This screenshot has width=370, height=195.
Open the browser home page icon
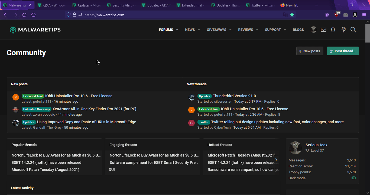coord(34,15)
